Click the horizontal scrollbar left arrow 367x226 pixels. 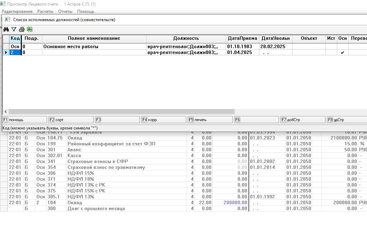pyautogui.click(x=5, y=112)
